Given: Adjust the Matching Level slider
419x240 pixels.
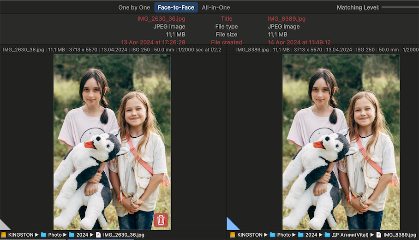Looking at the screenshot, I should pyautogui.click(x=400, y=7).
